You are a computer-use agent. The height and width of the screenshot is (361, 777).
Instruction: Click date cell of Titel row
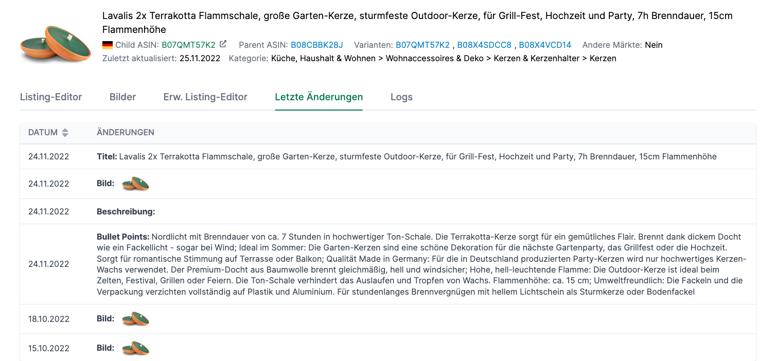coord(49,156)
